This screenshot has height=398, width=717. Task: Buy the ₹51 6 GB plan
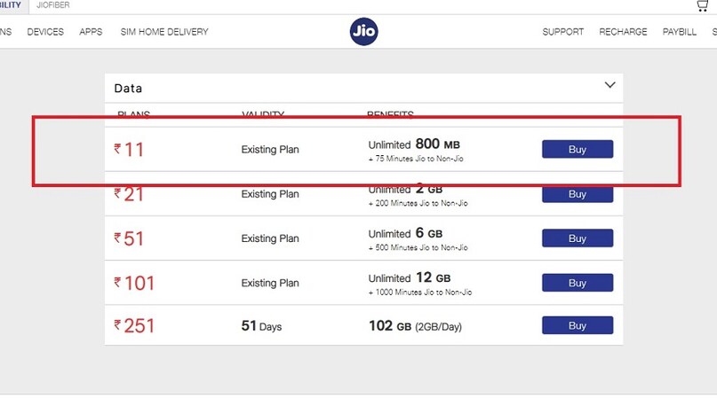coord(578,238)
